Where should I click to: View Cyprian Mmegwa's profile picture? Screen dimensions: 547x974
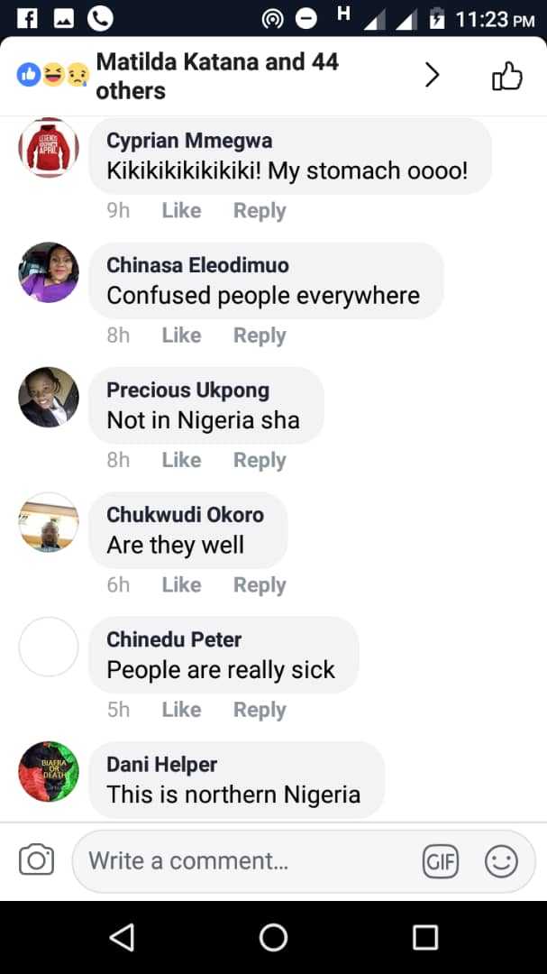pos(49,148)
